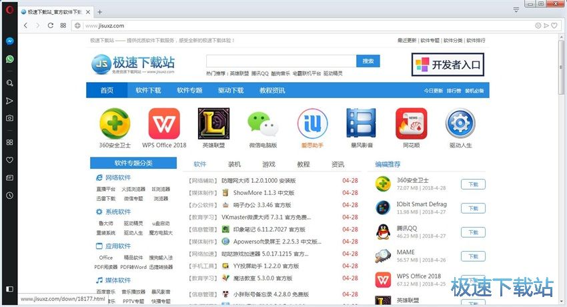The height and width of the screenshot is (307, 567).
Task: Click the 暴风影音 large icon
Action: [x=362, y=123]
